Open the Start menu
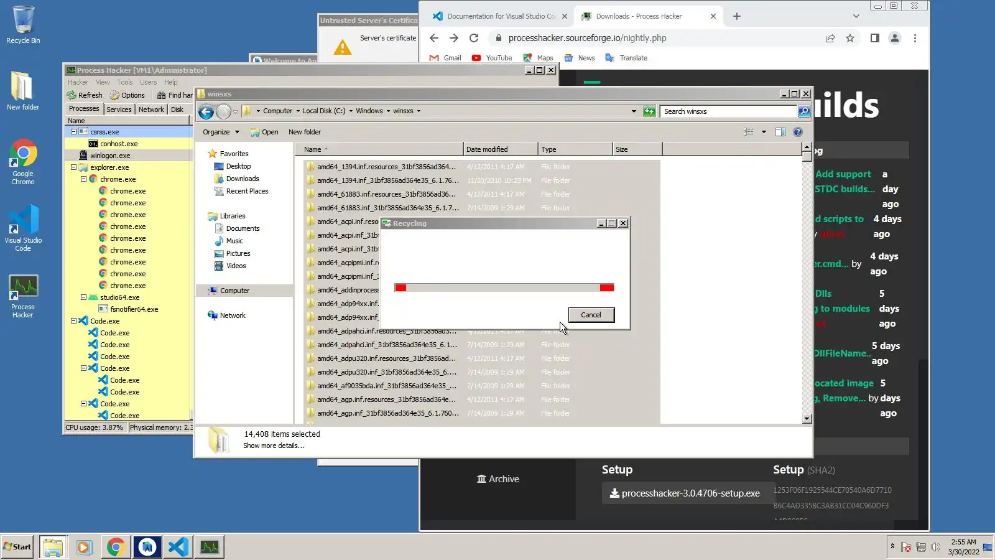The image size is (995, 560). [x=17, y=547]
